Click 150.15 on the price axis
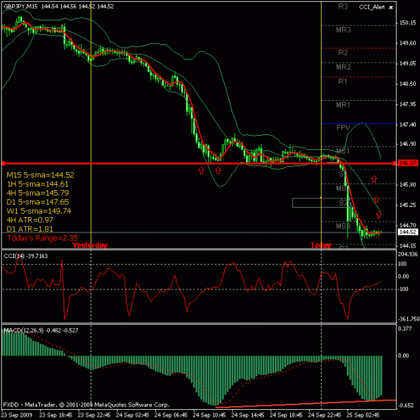The image size is (420, 420). click(408, 23)
